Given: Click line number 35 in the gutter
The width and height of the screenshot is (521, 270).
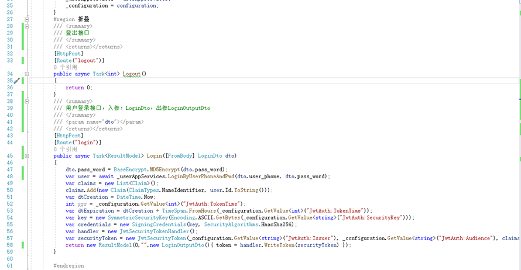Looking at the screenshot, I should pyautogui.click(x=10, y=81).
